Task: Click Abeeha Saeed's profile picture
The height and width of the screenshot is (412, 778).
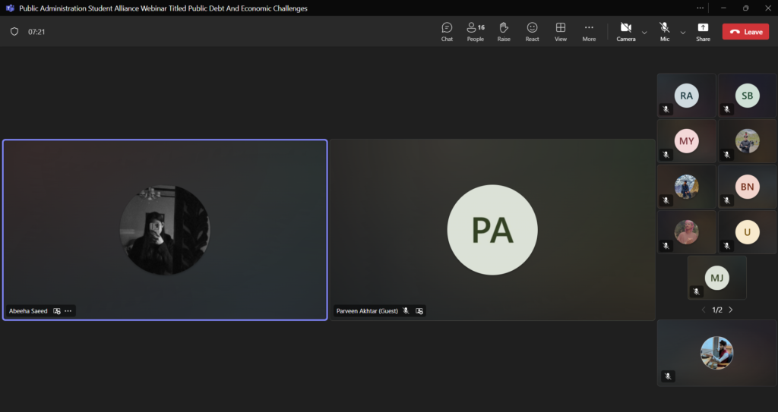Action: (x=165, y=230)
